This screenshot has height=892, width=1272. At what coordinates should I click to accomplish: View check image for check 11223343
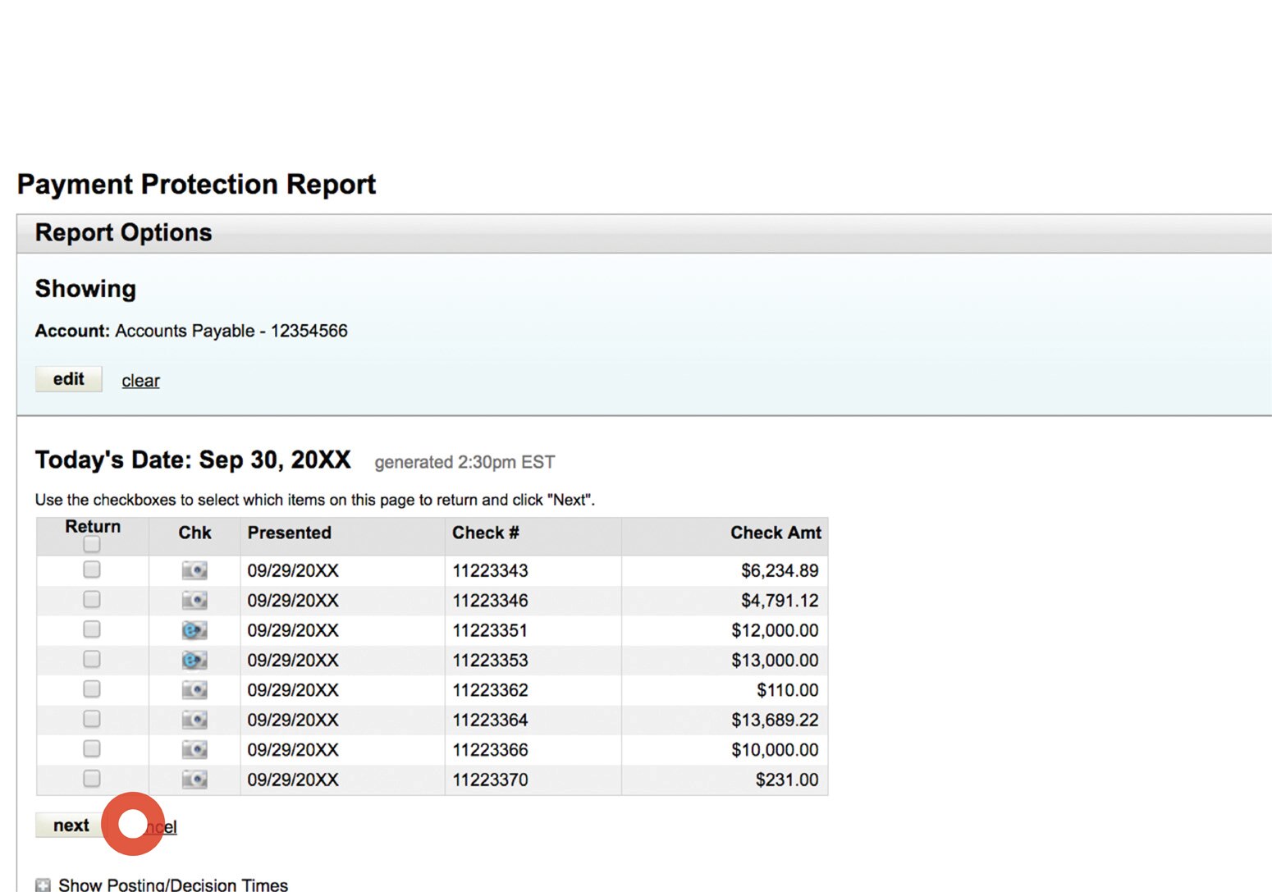pyautogui.click(x=194, y=570)
